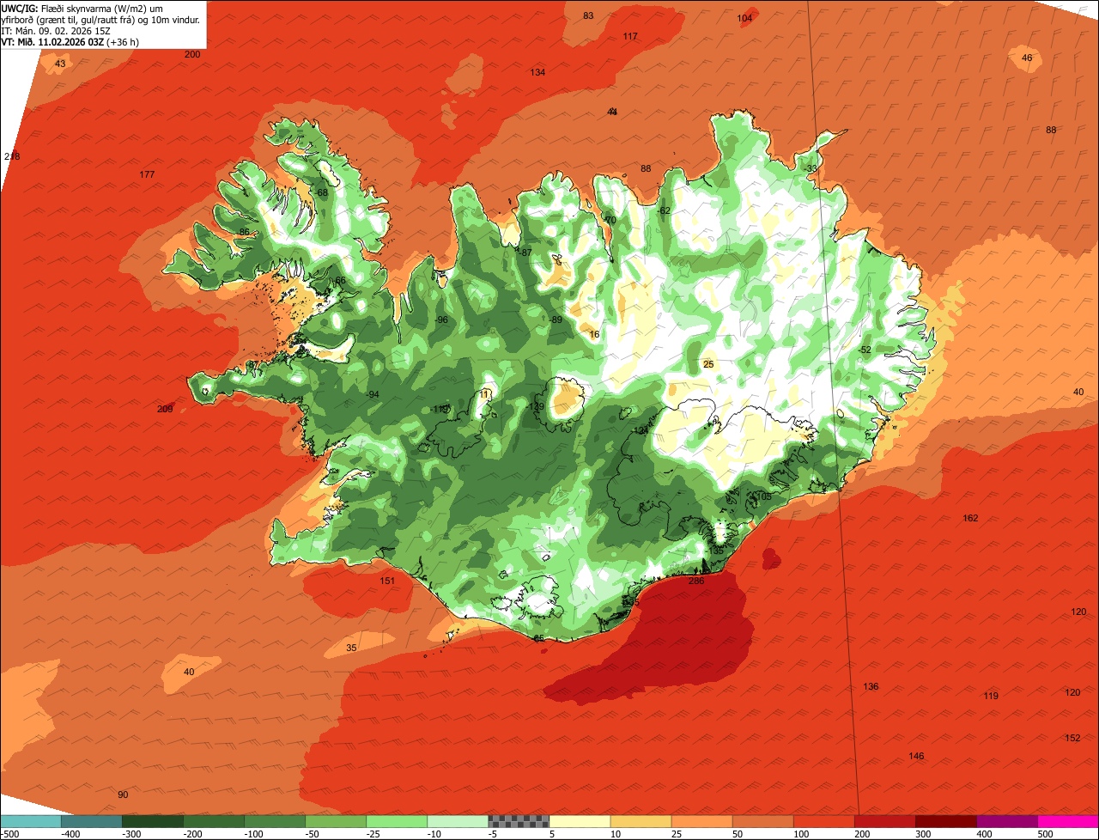1099x840 pixels.
Task: Select the 300 to 400 dark red swatch
Action: 946,821
